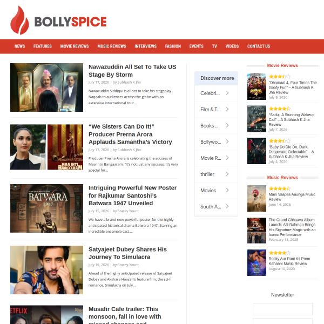Click the Movie Reviews sidebar heading
The image size is (324, 324).
click(282, 65)
